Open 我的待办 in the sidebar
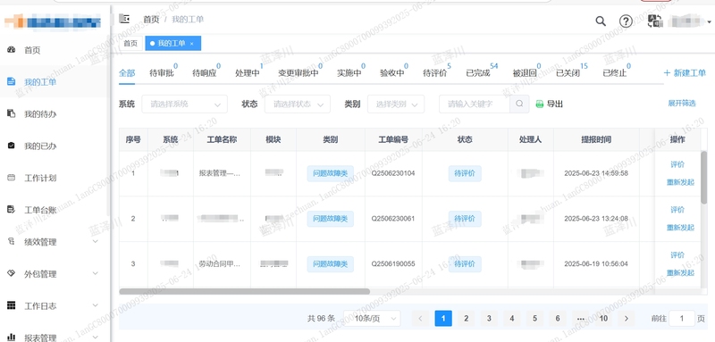The height and width of the screenshot is (342, 715). point(40,113)
